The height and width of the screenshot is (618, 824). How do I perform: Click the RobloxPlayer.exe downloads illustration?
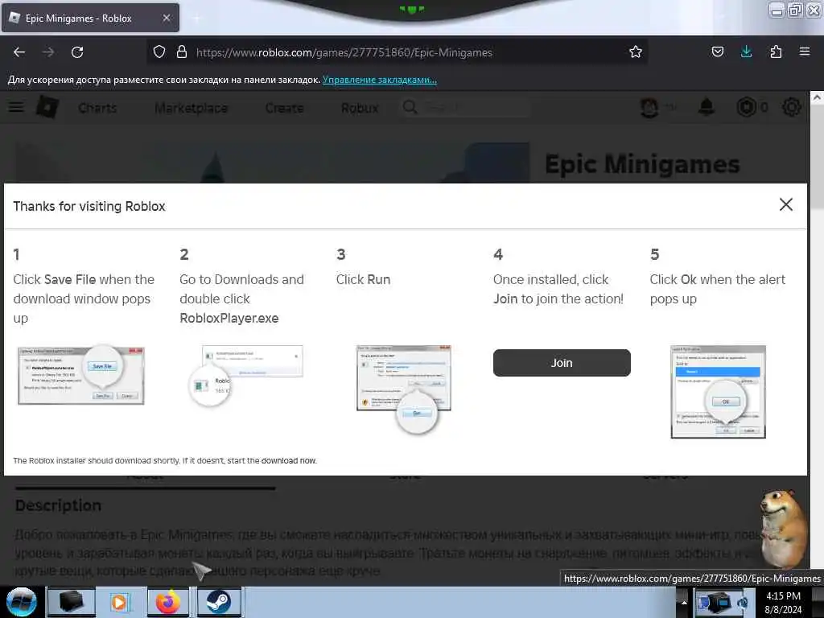(246, 376)
